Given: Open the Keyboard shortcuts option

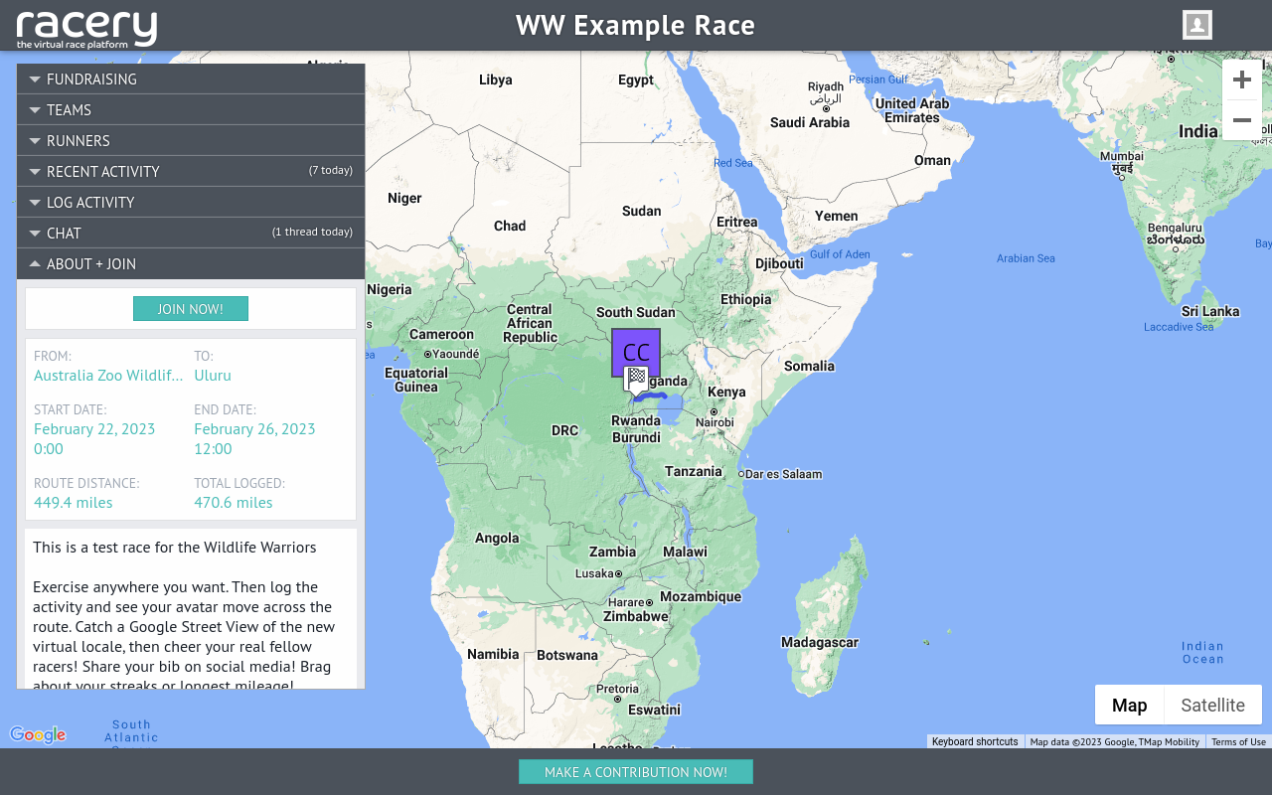Looking at the screenshot, I should click(x=974, y=741).
